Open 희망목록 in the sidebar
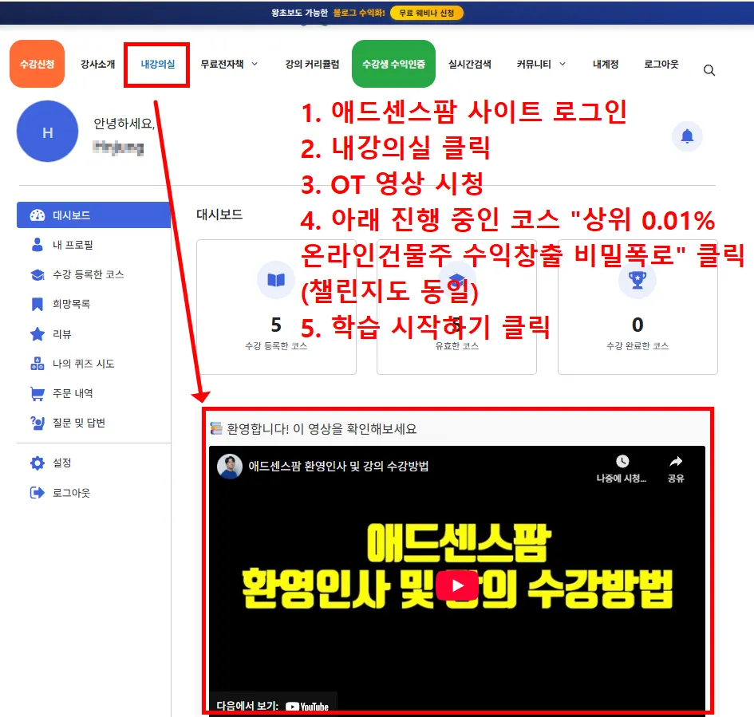The width and height of the screenshot is (754, 717). coord(71,304)
